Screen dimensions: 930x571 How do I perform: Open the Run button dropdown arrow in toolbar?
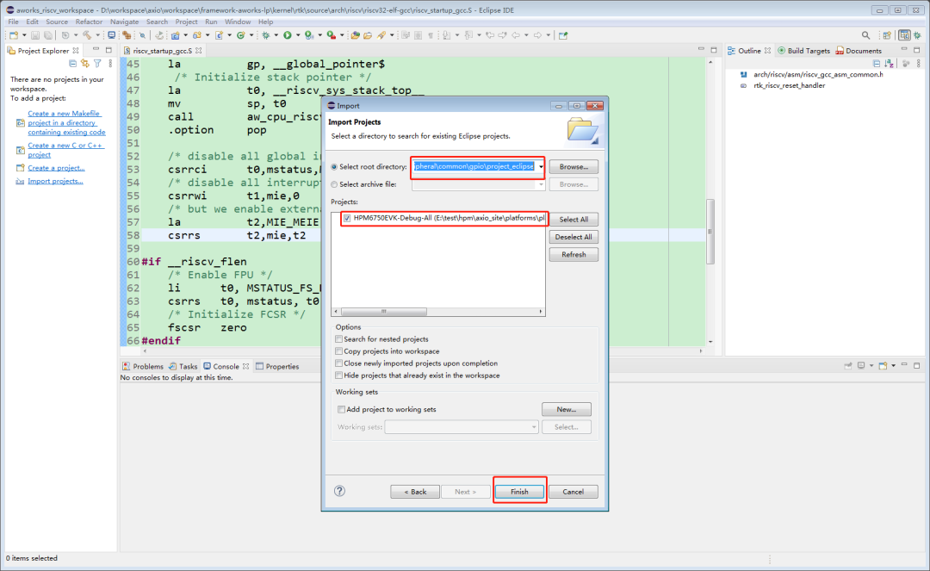pyautogui.click(x=297, y=35)
